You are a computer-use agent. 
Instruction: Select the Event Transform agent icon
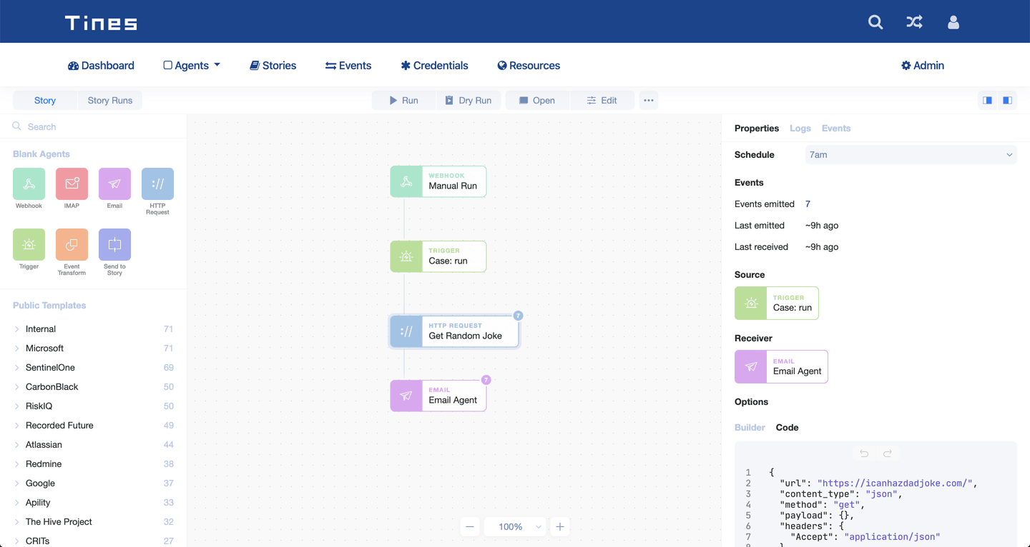click(x=72, y=245)
